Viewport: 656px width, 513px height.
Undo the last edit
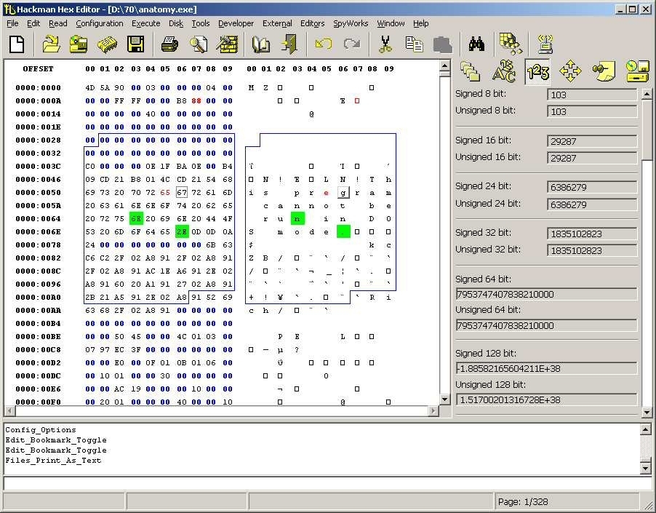tap(324, 44)
